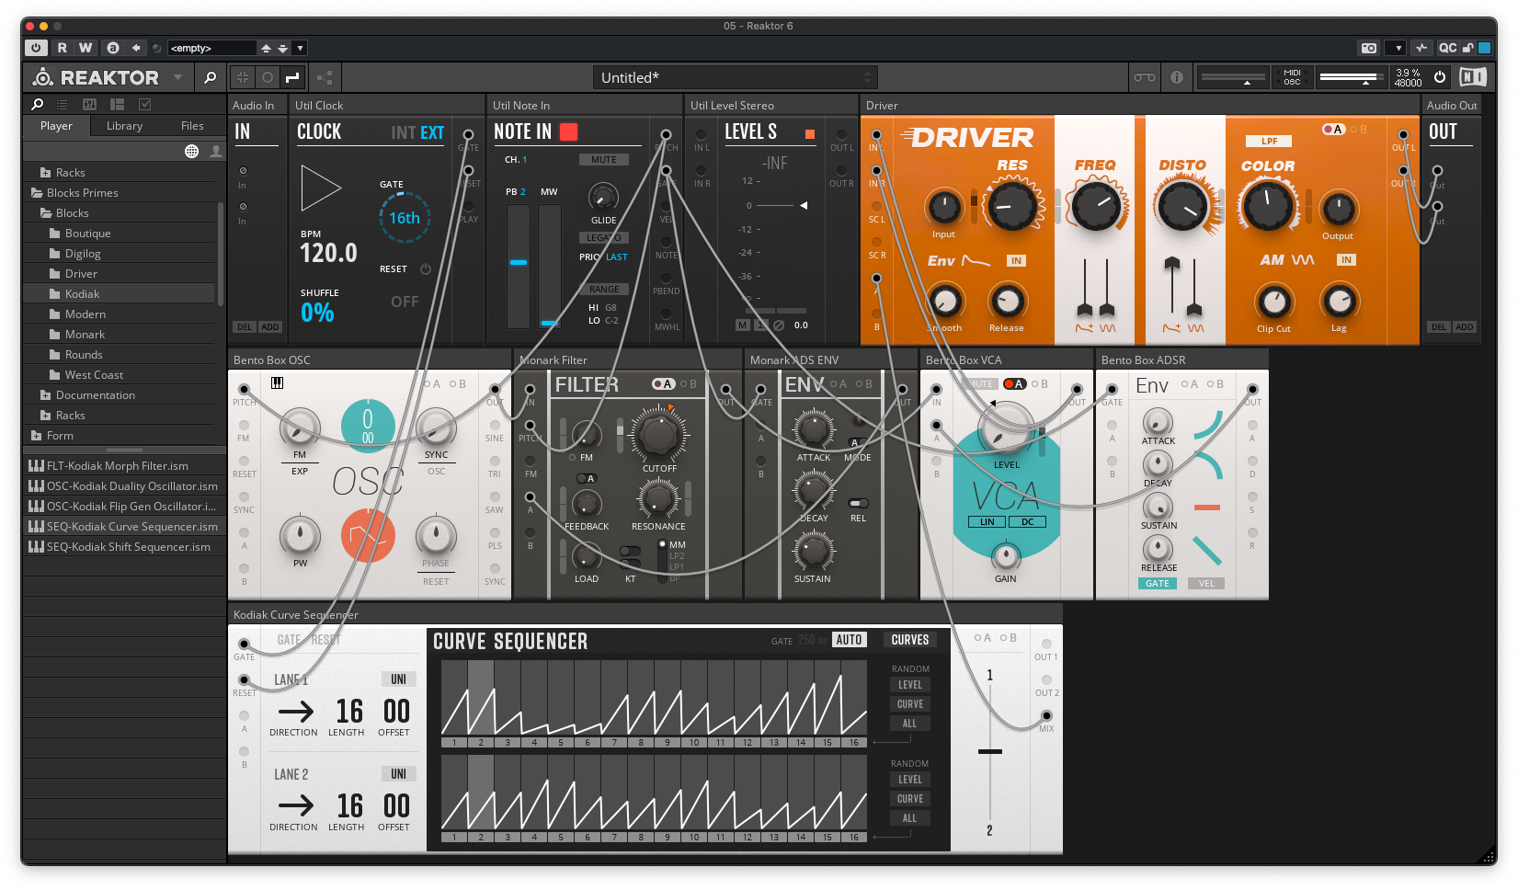Open the Untitled* ensemble selector arrows
This screenshot has height=890, width=1518.
(x=865, y=77)
